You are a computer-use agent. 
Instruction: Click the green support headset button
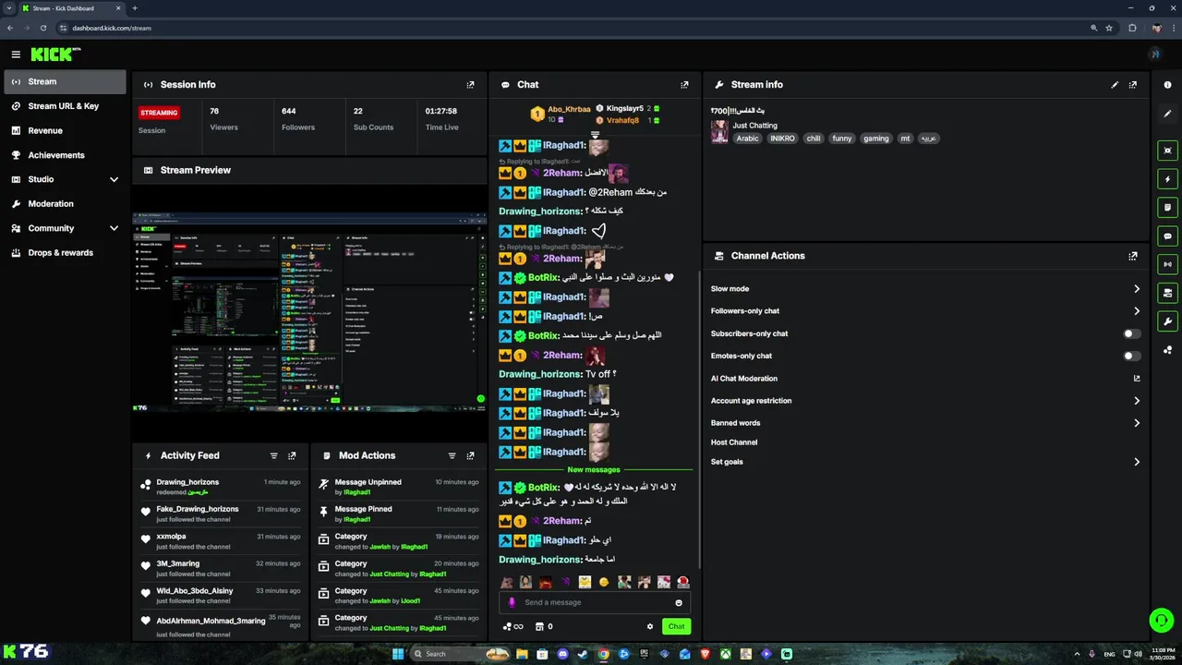pyautogui.click(x=1162, y=620)
